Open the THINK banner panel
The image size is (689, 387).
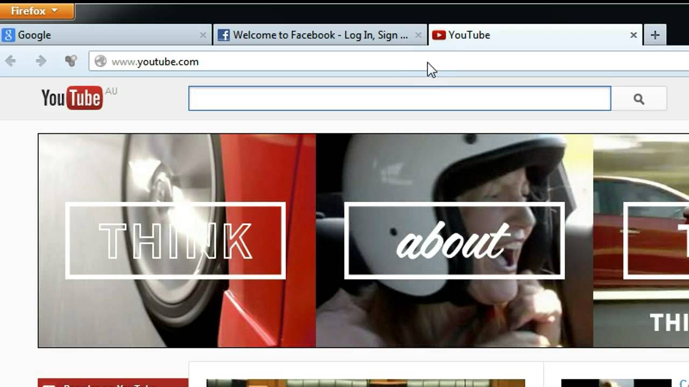coord(177,240)
